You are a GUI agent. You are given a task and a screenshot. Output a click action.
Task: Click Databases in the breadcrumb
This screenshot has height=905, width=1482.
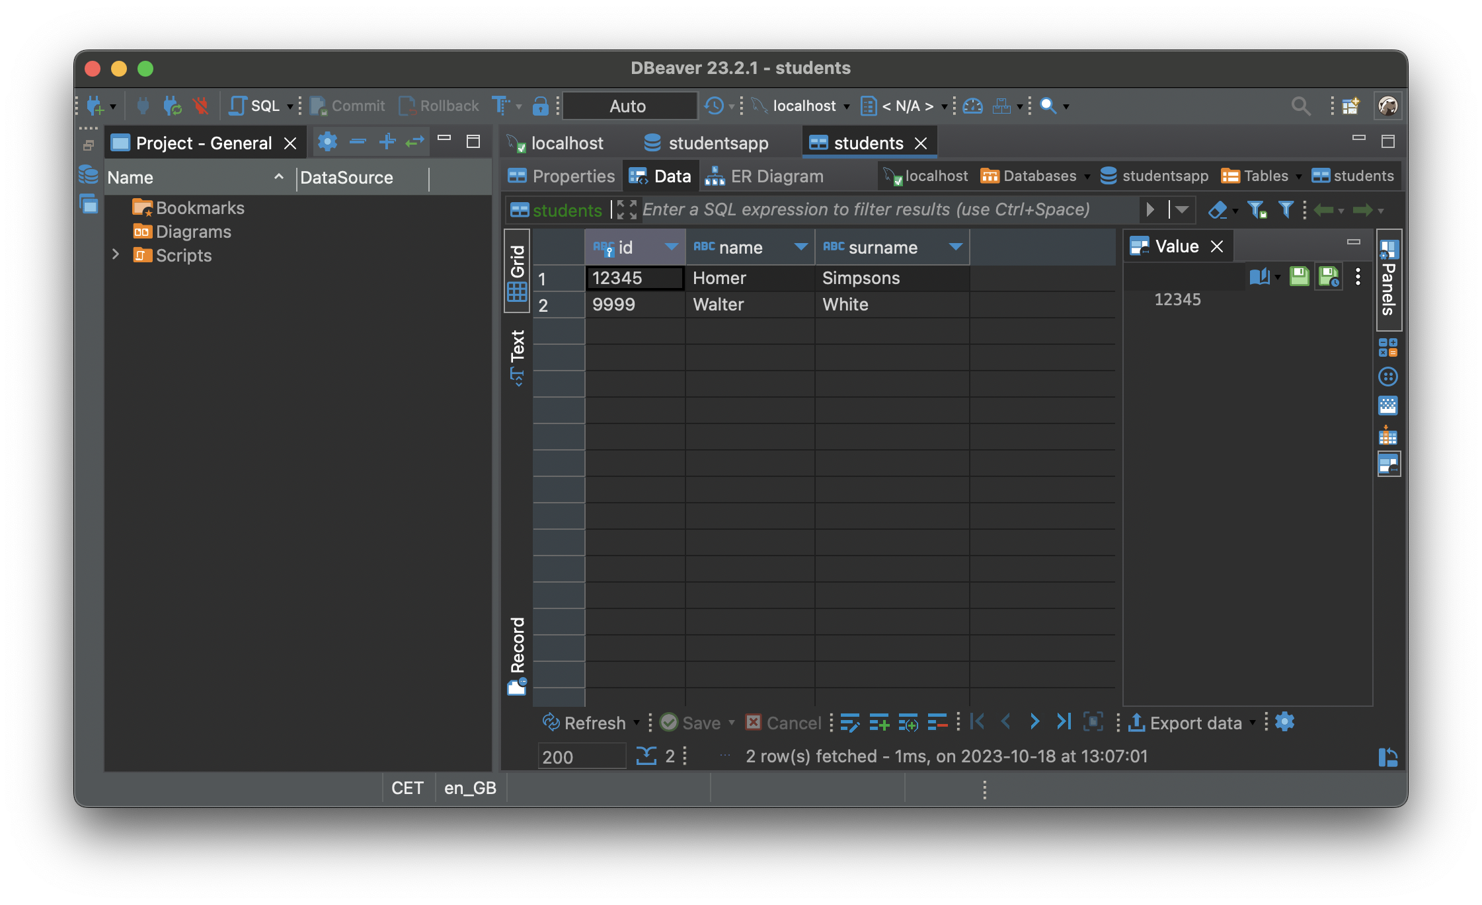tap(1029, 176)
